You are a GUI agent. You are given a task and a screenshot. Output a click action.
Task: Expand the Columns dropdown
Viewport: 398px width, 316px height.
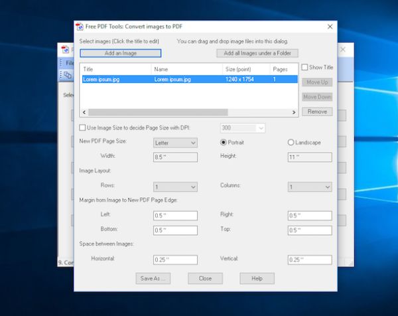(310, 187)
